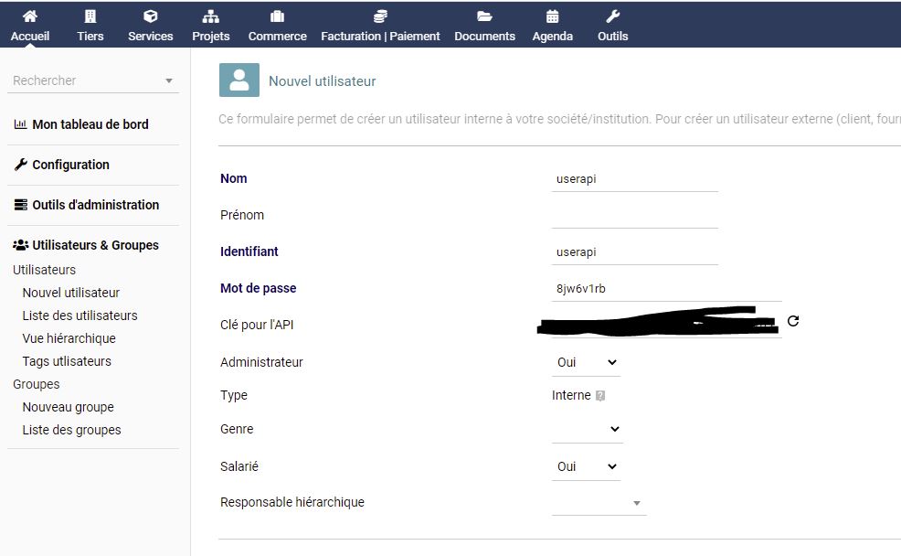Open Liste des utilisateurs in sidebar
The image size is (901, 556).
point(79,315)
